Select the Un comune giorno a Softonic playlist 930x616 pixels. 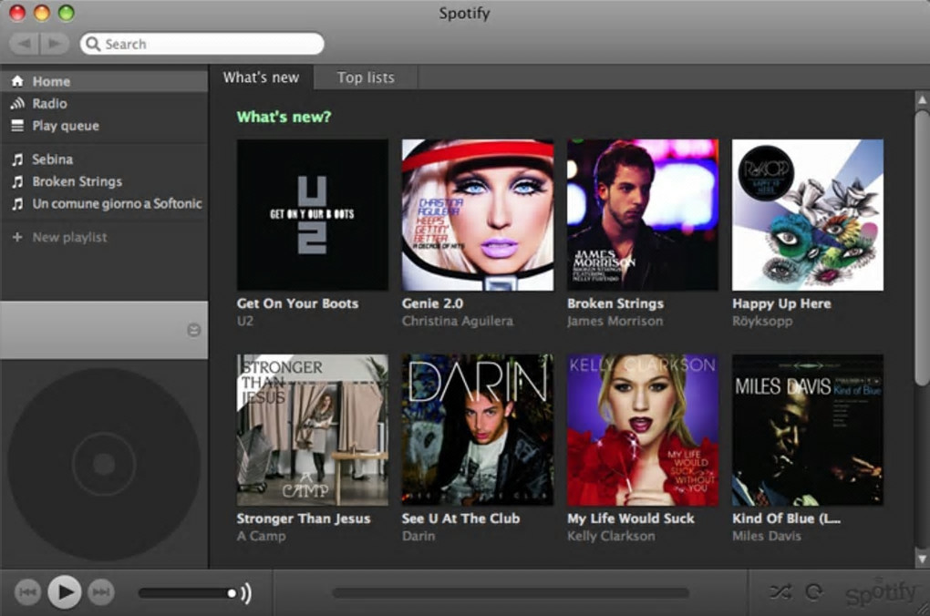coord(104,204)
